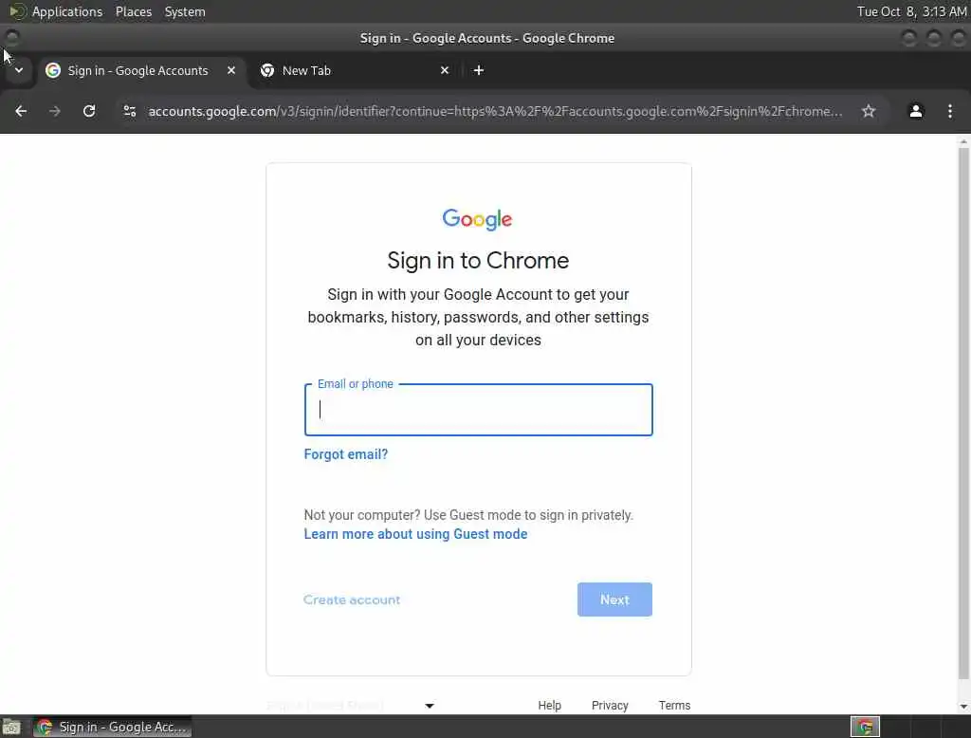Expand the language selector dropdown
This screenshot has width=971, height=738.
[x=351, y=705]
